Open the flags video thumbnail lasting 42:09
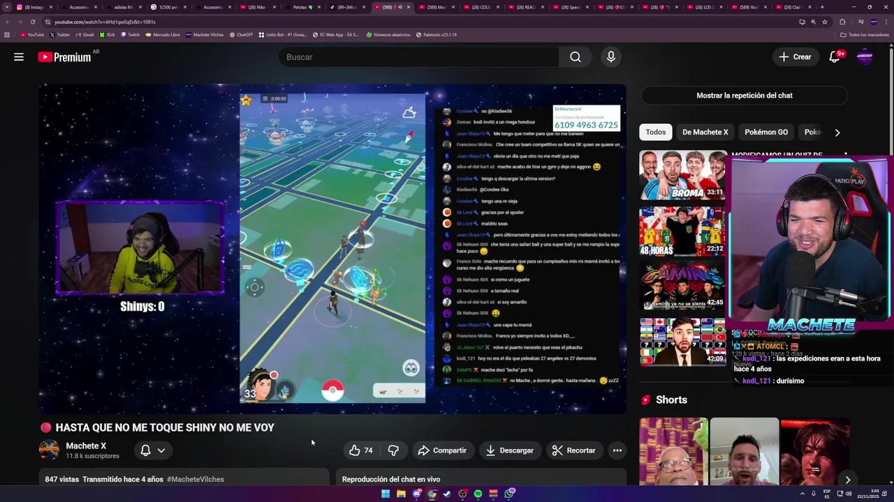The image size is (894, 502). click(682, 342)
